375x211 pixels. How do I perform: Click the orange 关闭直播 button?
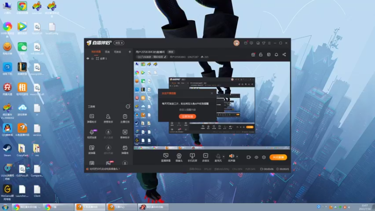point(278,157)
